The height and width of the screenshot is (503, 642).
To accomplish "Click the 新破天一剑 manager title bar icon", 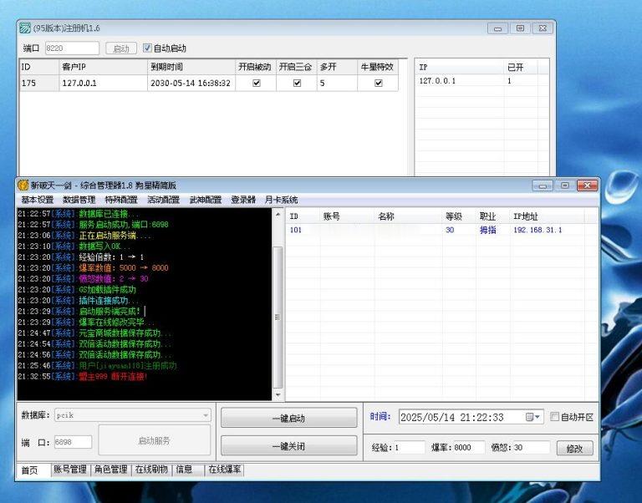I will (x=23, y=185).
